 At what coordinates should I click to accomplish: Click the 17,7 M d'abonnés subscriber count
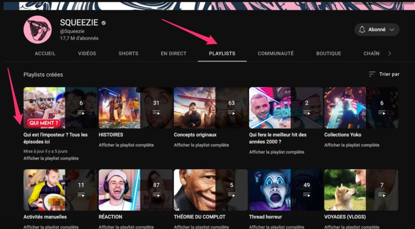point(79,38)
